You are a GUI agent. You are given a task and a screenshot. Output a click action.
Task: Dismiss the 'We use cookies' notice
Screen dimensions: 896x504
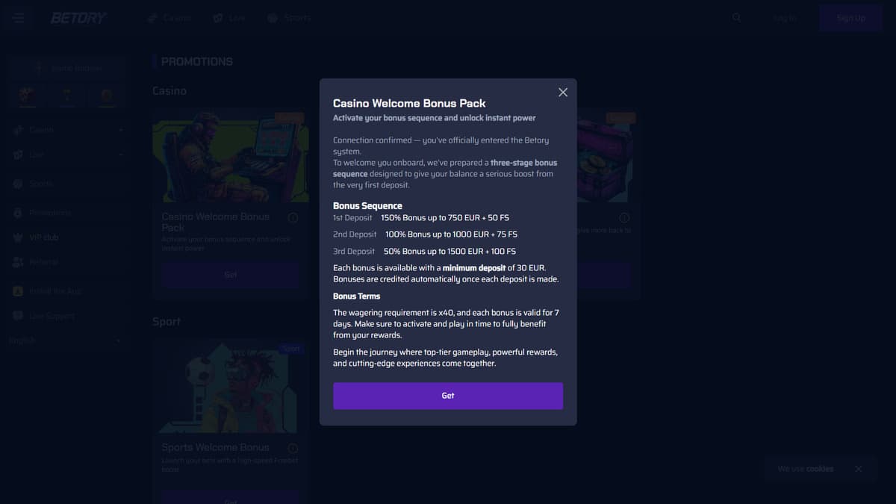coord(859,469)
